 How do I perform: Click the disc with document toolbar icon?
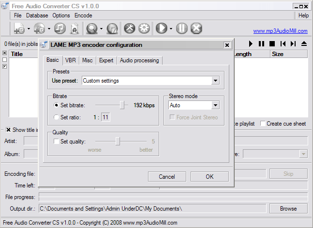coord(112,28)
